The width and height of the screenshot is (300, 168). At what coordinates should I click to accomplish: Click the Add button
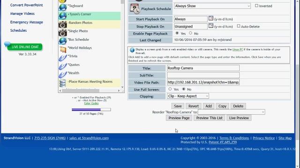coord(209,106)
